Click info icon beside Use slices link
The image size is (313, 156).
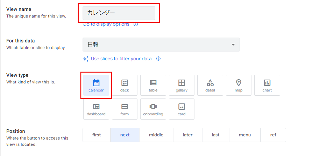pos(158,59)
